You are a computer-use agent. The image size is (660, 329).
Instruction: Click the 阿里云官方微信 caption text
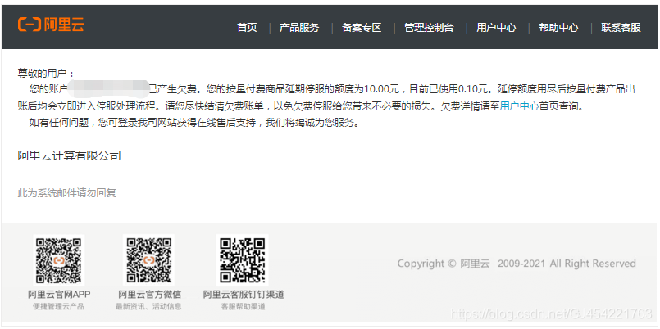(x=149, y=295)
